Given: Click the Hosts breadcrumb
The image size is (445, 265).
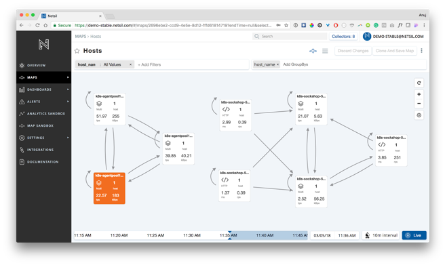Looking at the screenshot, I should pos(96,37).
